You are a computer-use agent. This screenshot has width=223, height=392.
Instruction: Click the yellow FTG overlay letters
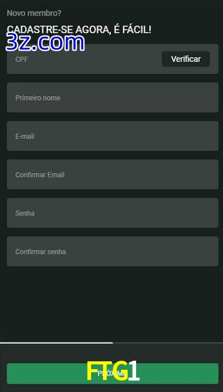(108, 371)
